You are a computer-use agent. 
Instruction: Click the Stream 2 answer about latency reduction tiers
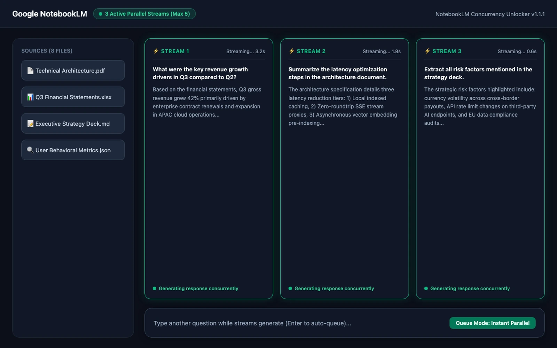tap(343, 106)
